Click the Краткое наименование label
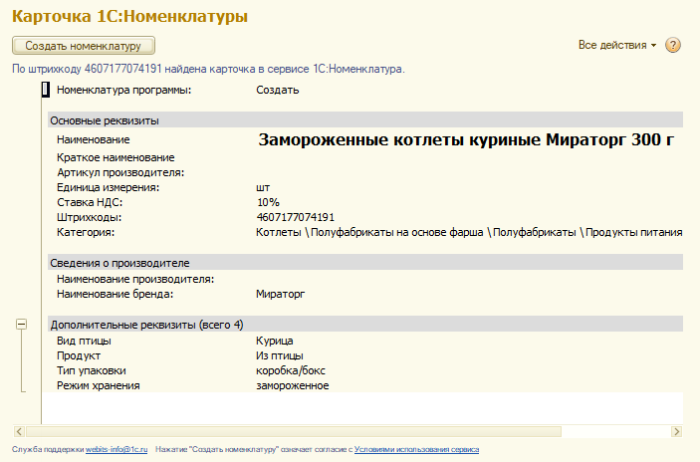The height and width of the screenshot is (462, 700). click(x=116, y=157)
